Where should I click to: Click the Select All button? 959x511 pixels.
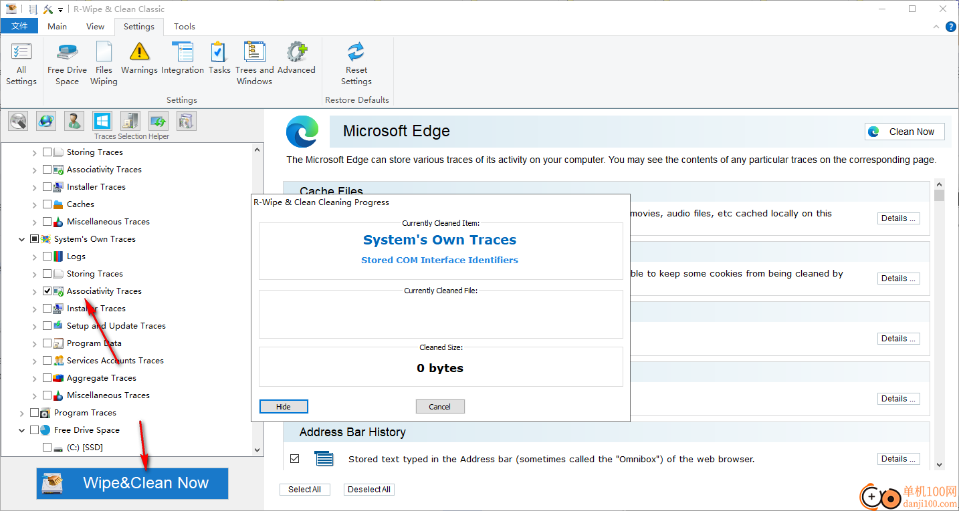tap(304, 490)
